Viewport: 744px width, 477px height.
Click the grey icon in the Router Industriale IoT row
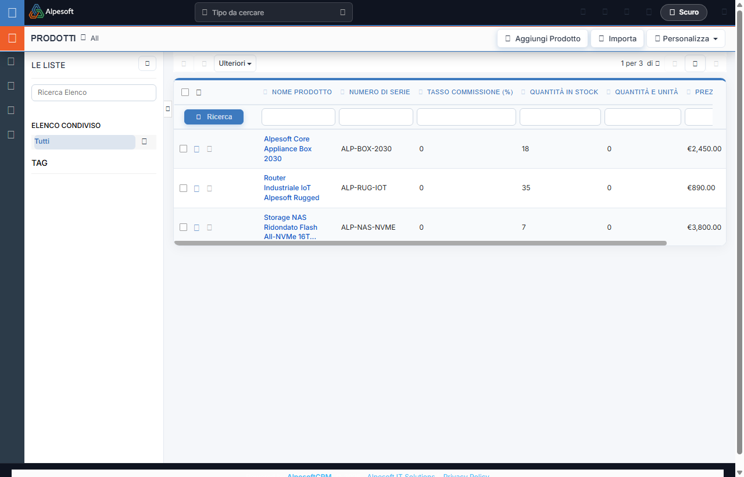[209, 188]
